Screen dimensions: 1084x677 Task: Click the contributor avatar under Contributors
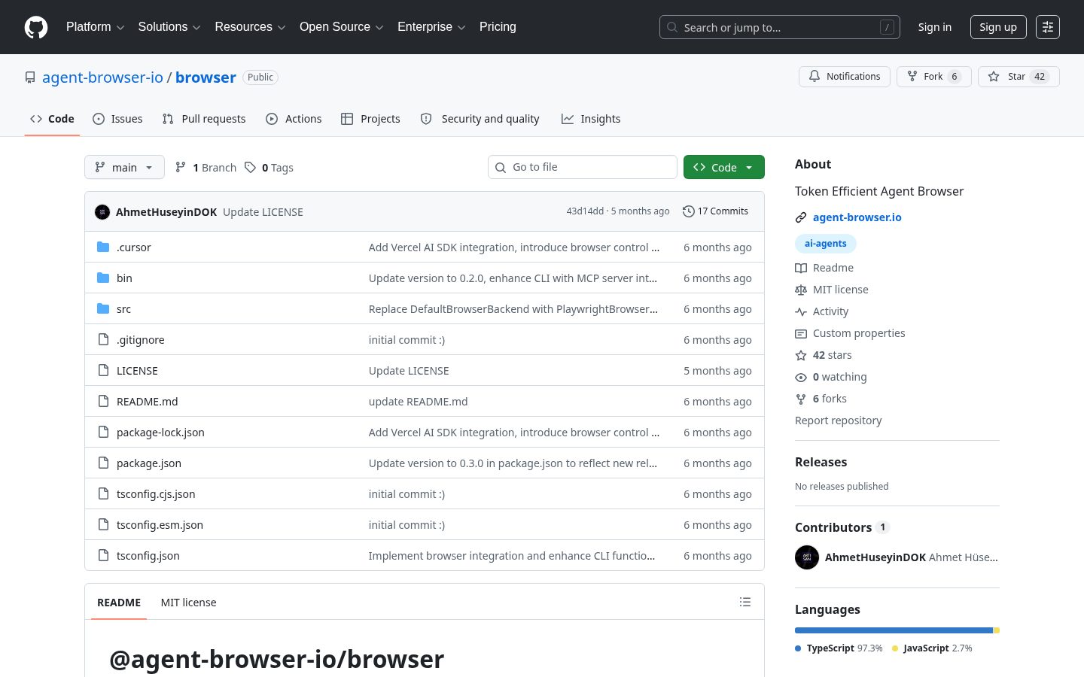point(807,557)
